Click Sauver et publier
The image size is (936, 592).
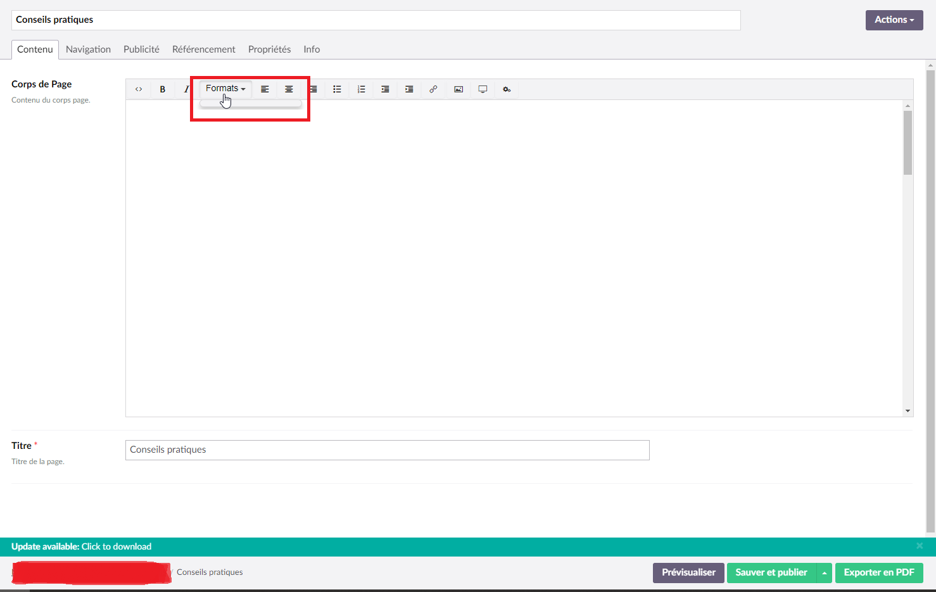coord(771,572)
